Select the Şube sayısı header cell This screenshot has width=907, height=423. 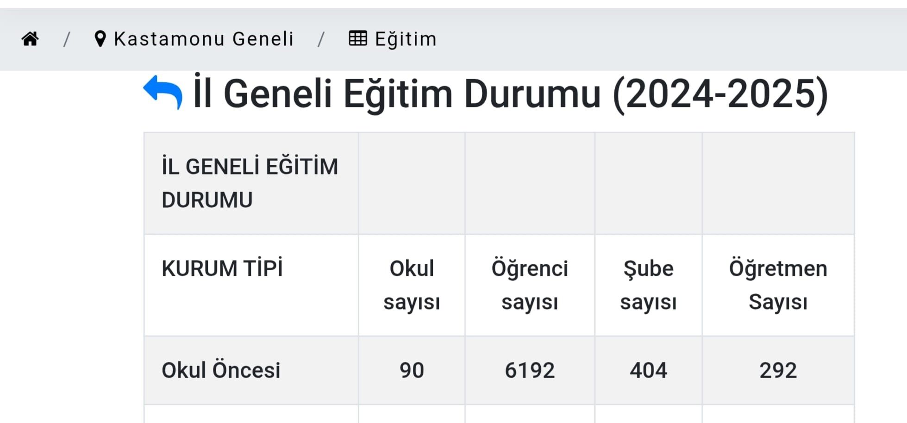648,284
